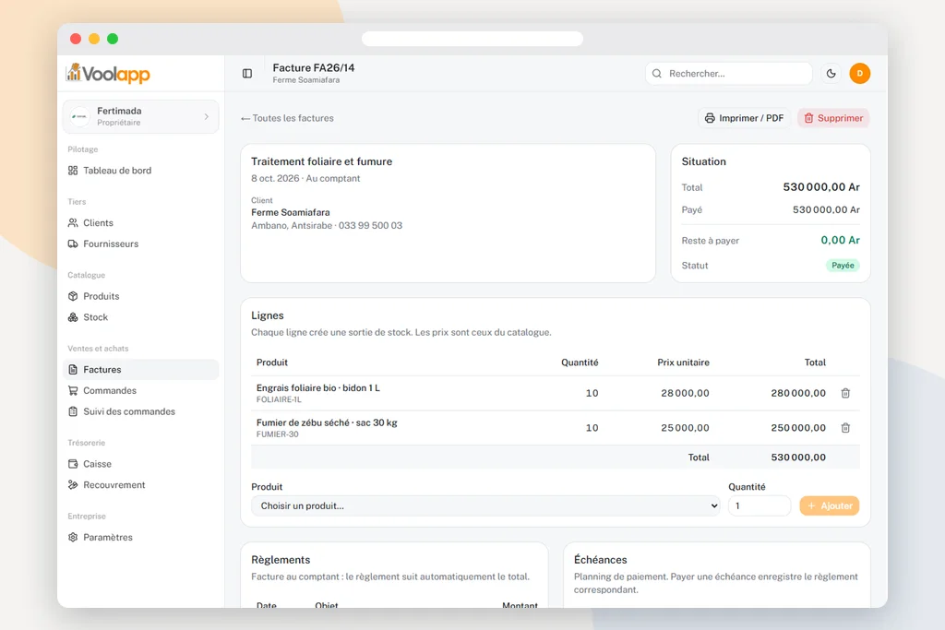Go to Clients section
945x630 pixels.
(x=140, y=223)
